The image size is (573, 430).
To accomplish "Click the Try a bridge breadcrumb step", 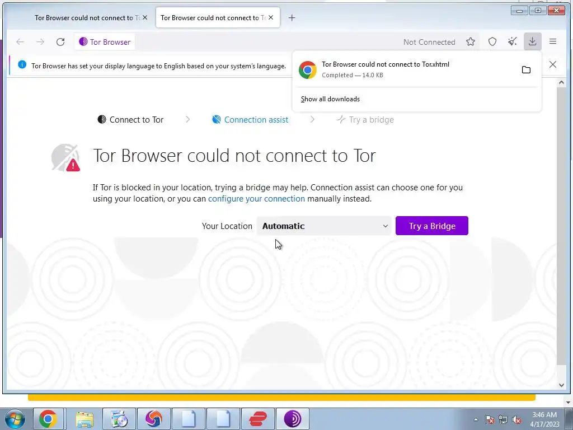I will [x=365, y=120].
